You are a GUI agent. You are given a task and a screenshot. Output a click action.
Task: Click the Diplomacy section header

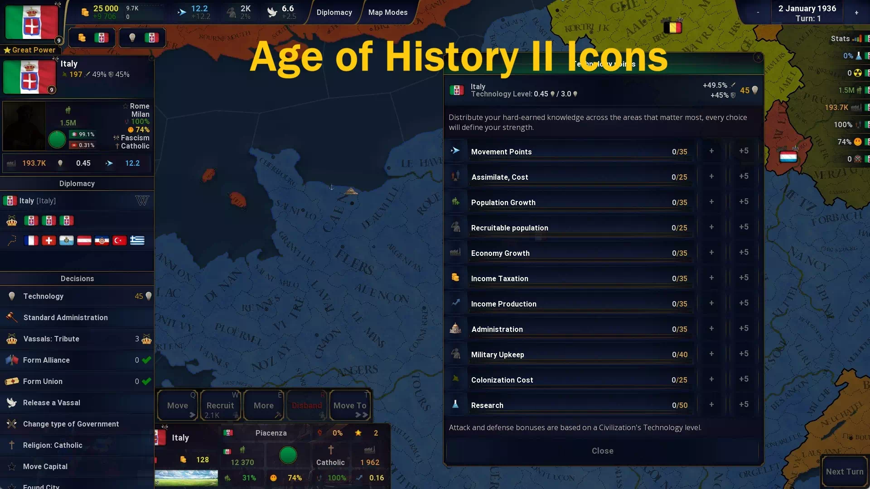pos(77,183)
